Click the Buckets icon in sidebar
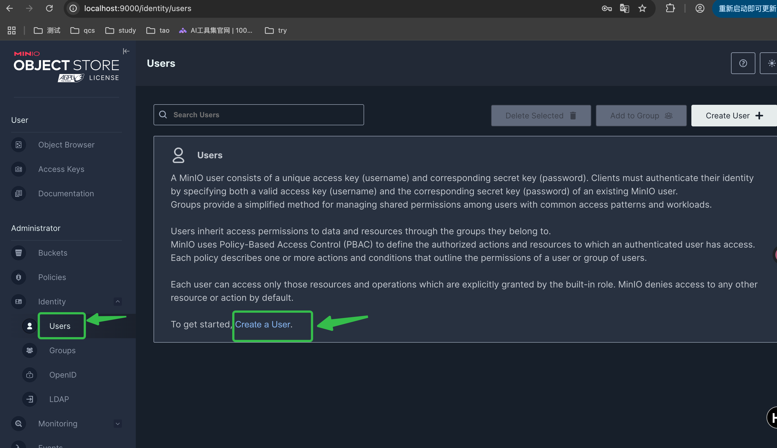 tap(19, 253)
